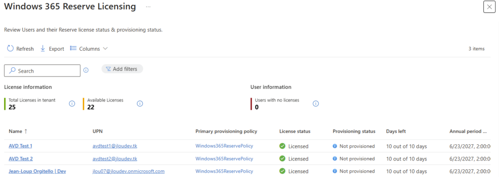This screenshot has height=177, width=499.
Task: Click annual period date for AVD Test 1
Action: (470, 146)
